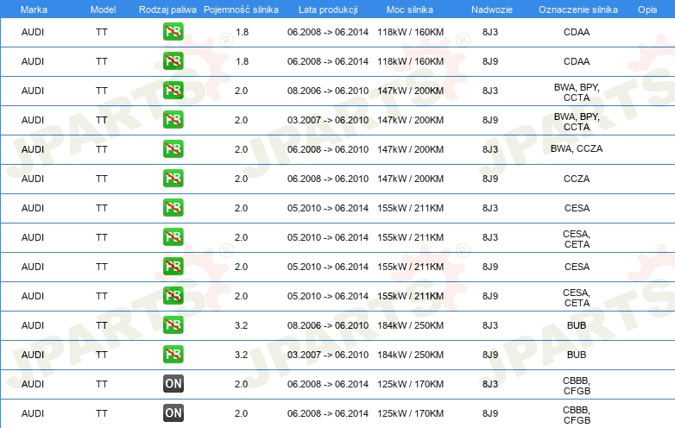Select 125kW / 170KM in 8J9 row
The image size is (675, 428).
point(410,413)
